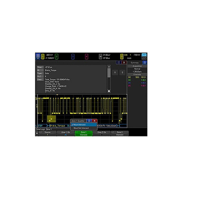
Task: Open Summary sidebar menu icon
Action: click(x=144, y=63)
